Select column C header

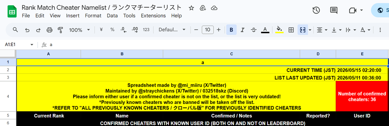pos(231,54)
